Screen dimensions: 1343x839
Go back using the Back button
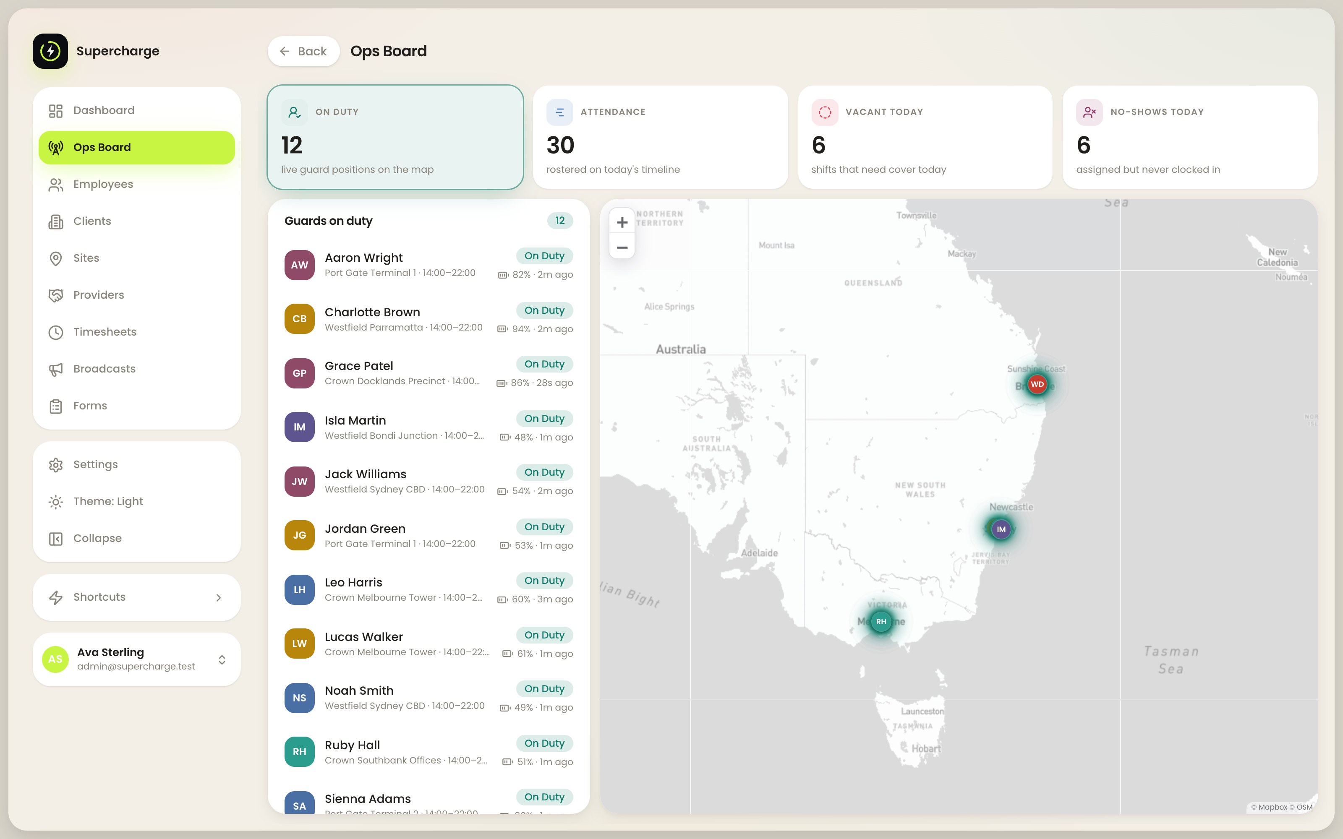pyautogui.click(x=303, y=51)
